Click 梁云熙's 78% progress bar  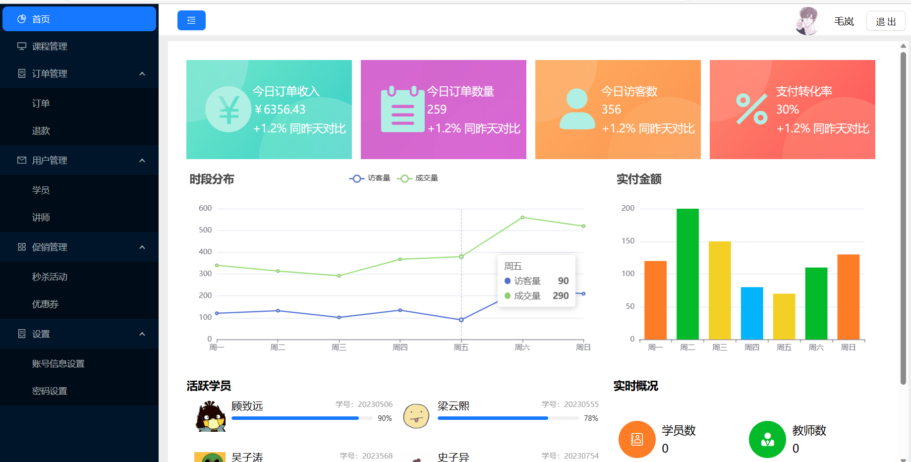(x=508, y=418)
